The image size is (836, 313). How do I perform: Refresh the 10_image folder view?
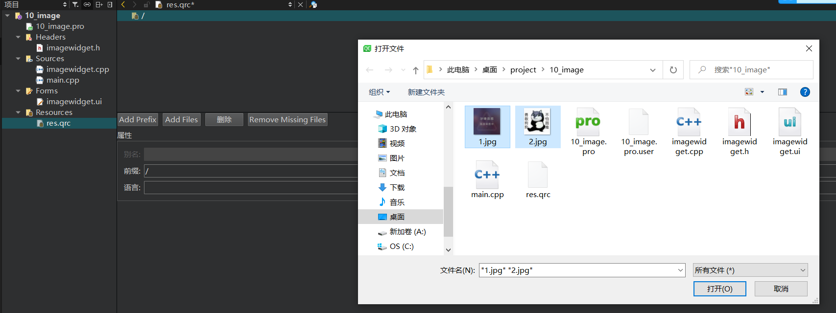point(673,70)
